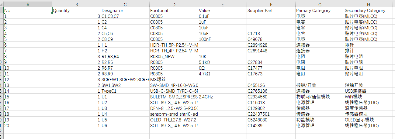Viewport: 395px width, 139px height.
Task: Click the Secondary Category header cell
Action: [368, 11]
